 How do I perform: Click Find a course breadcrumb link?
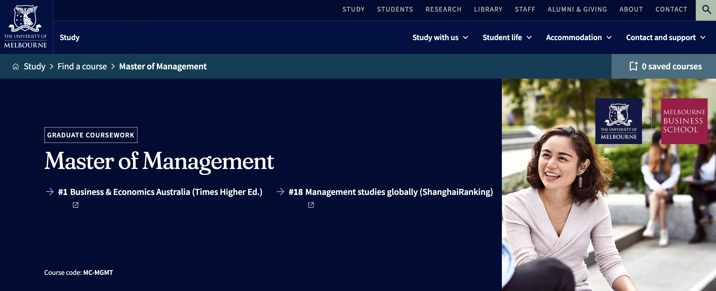[82, 67]
